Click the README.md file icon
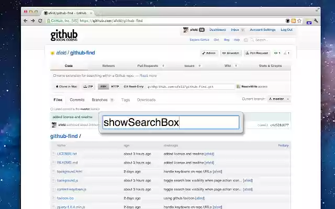This screenshot has height=209, width=335. tap(53, 162)
